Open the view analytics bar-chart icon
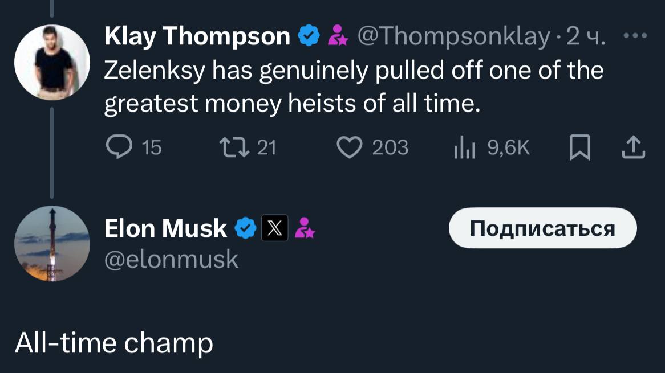The height and width of the screenshot is (373, 665). 465,149
